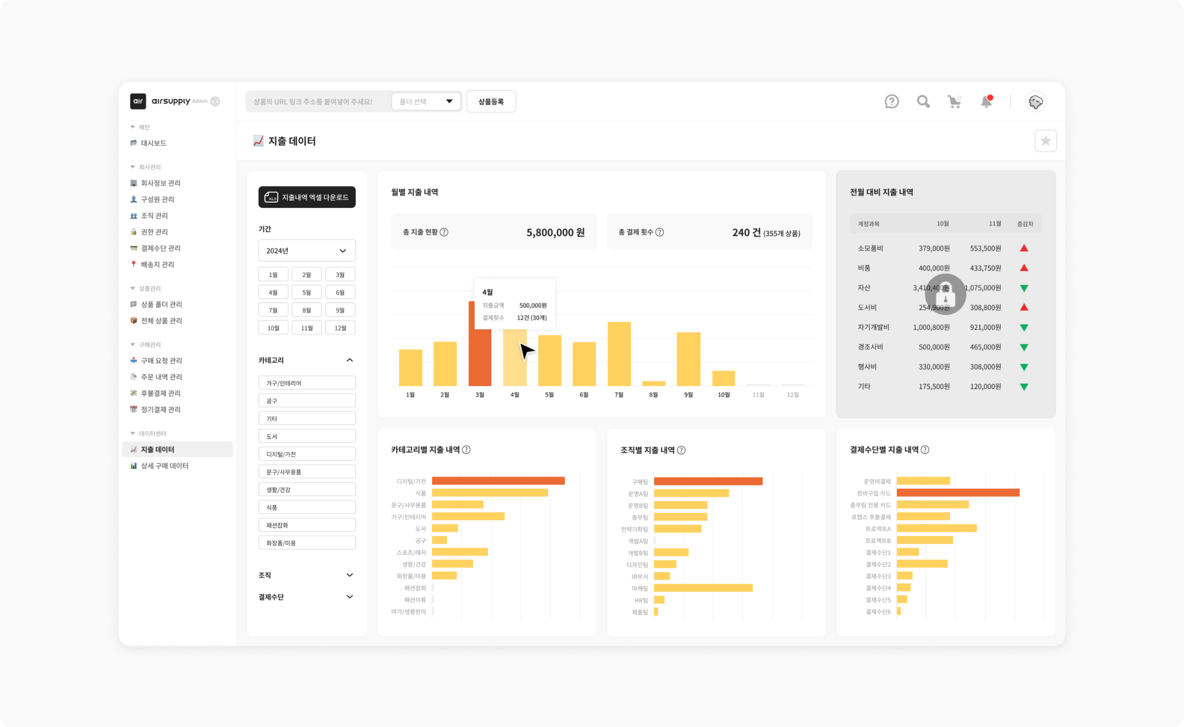Click info icon beside 총 지출 현황
The width and height of the screenshot is (1184, 727).
[445, 232]
